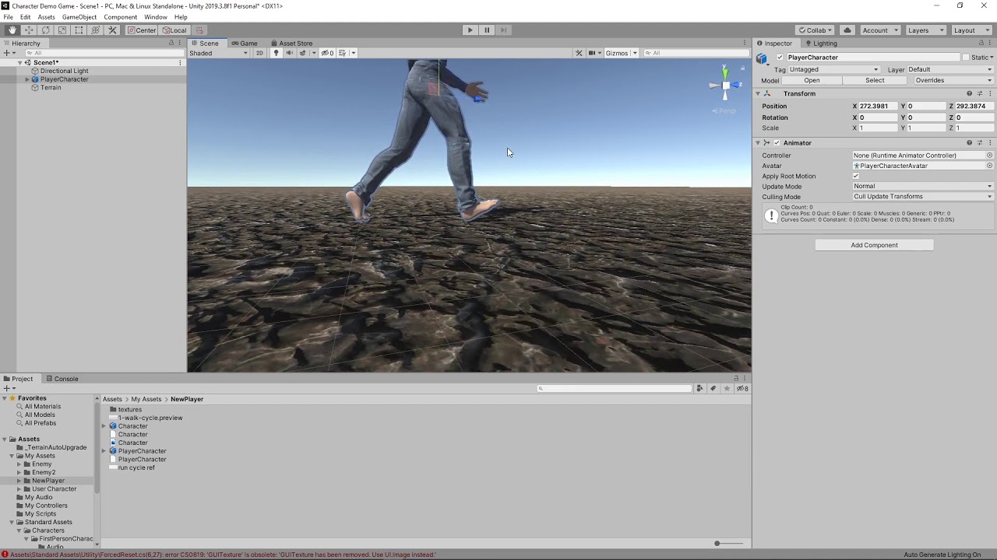Image resolution: width=997 pixels, height=560 pixels.
Task: Select the Rotate tool
Action: click(x=45, y=30)
